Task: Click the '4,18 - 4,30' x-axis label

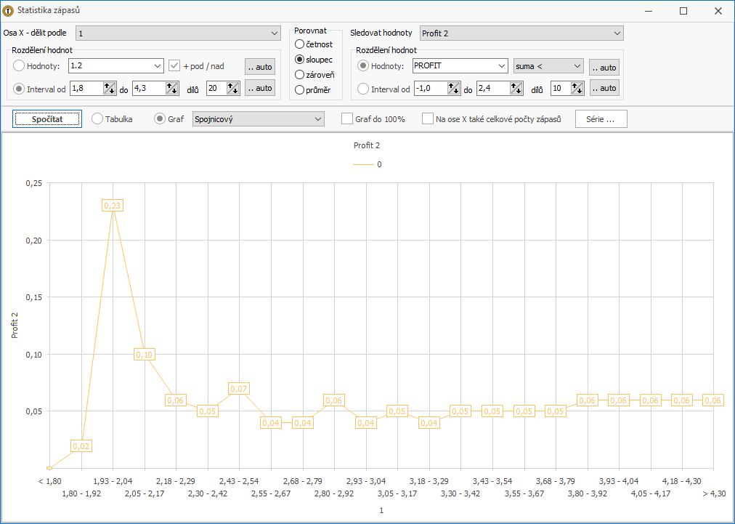Action: (x=682, y=481)
